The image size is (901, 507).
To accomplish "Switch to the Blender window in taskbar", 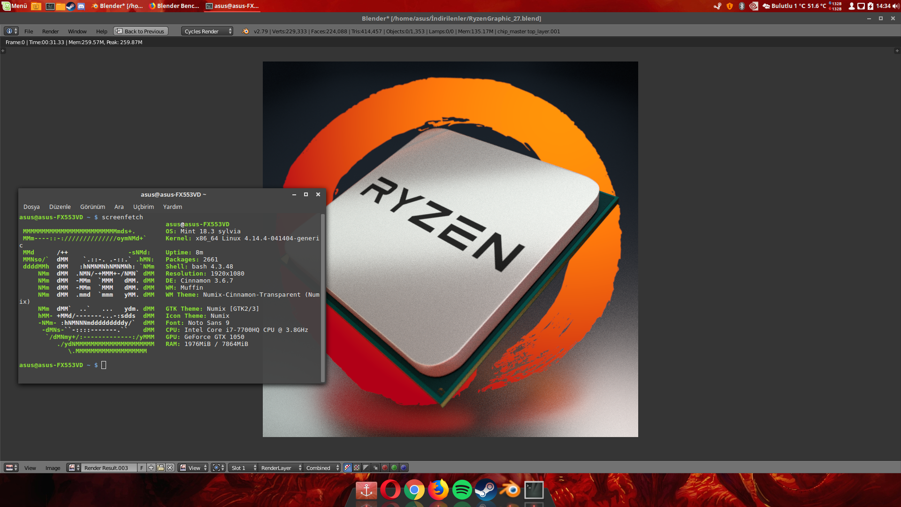I will (x=117, y=6).
